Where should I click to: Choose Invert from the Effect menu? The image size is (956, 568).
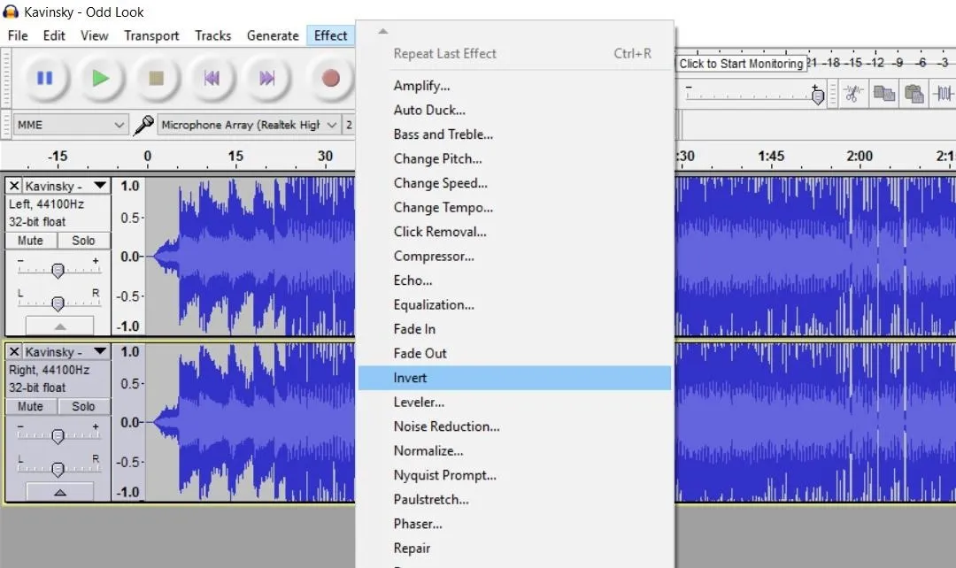514,378
